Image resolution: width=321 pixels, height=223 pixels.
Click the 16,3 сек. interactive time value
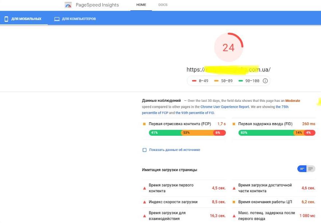tap(218, 216)
